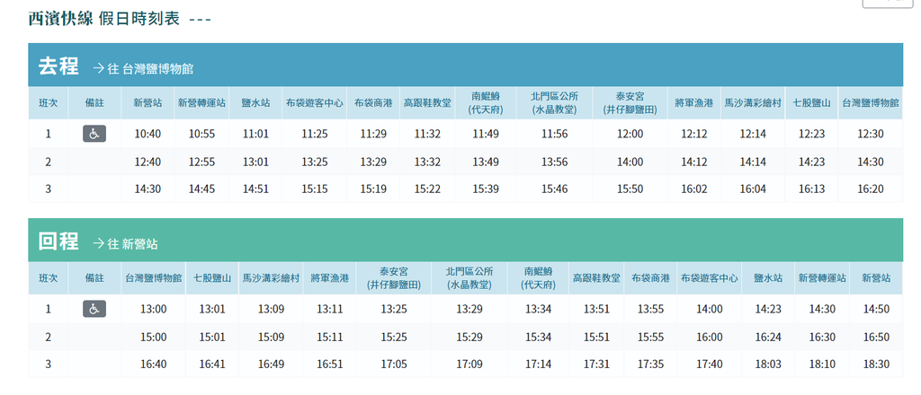
Task: Select the 回程 section heading
Action: [58, 241]
